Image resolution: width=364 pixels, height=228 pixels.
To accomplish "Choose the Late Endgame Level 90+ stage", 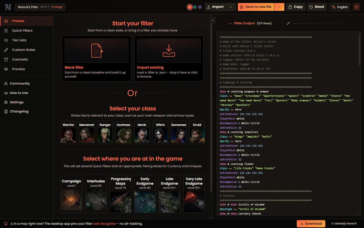I will click(170, 194).
